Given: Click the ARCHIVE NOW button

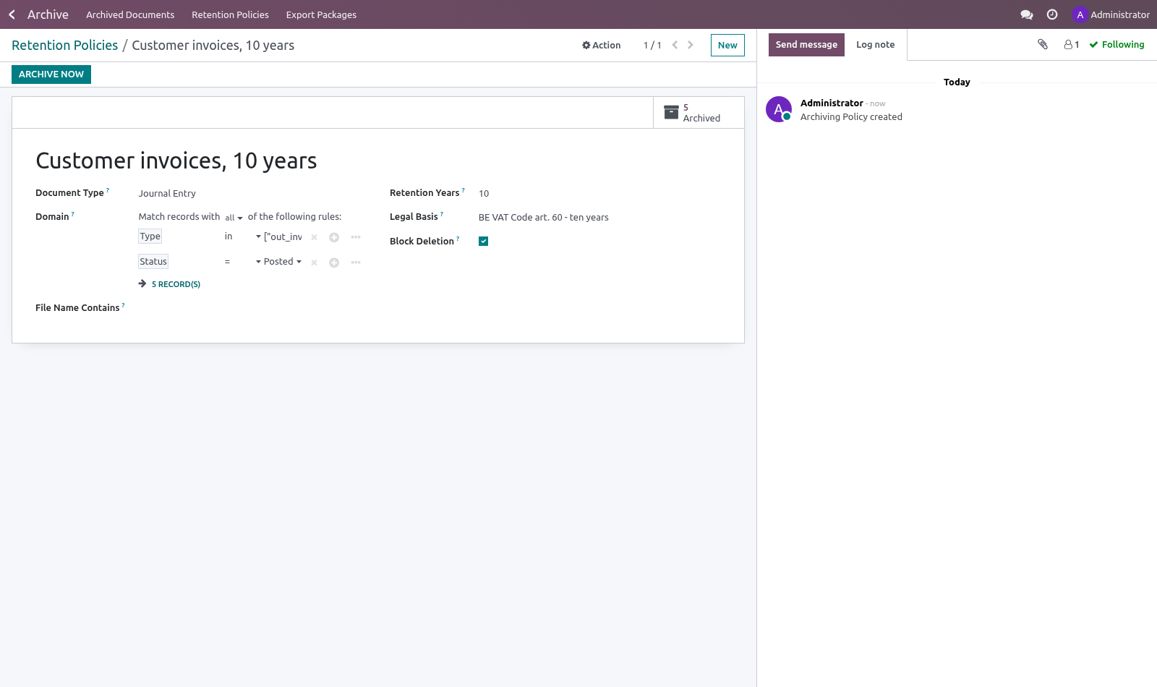Looking at the screenshot, I should tap(51, 74).
